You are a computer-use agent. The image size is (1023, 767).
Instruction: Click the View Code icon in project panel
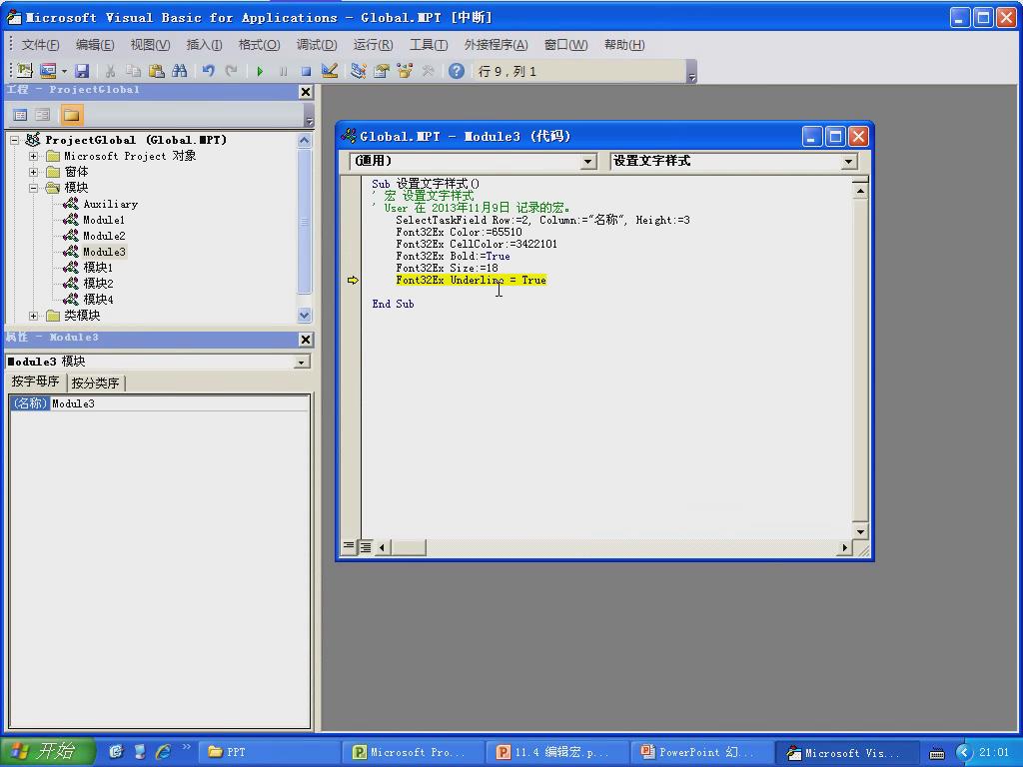(x=20, y=116)
